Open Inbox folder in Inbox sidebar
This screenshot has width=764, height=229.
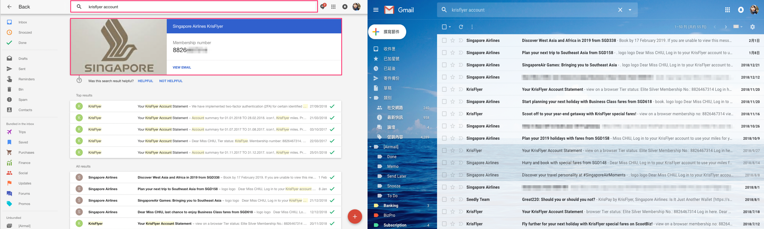pyautogui.click(x=22, y=22)
